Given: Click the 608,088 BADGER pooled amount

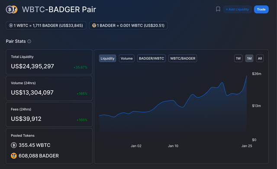Looking at the screenshot, I should [39, 156].
